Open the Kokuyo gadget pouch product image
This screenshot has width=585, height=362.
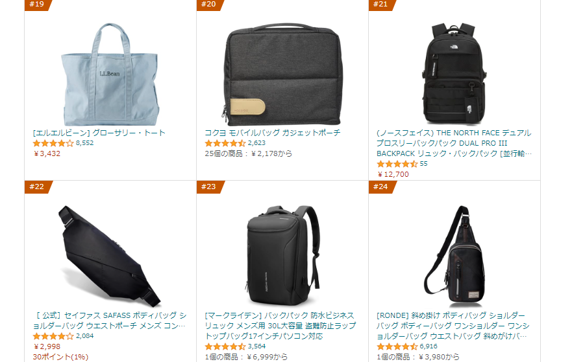point(282,74)
